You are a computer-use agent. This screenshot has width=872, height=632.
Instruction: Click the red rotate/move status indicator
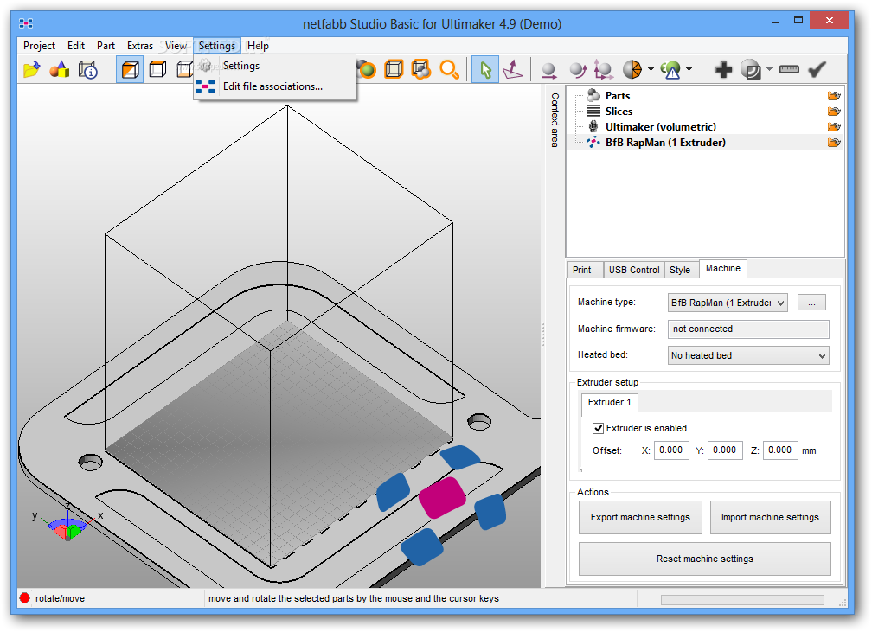tap(24, 598)
